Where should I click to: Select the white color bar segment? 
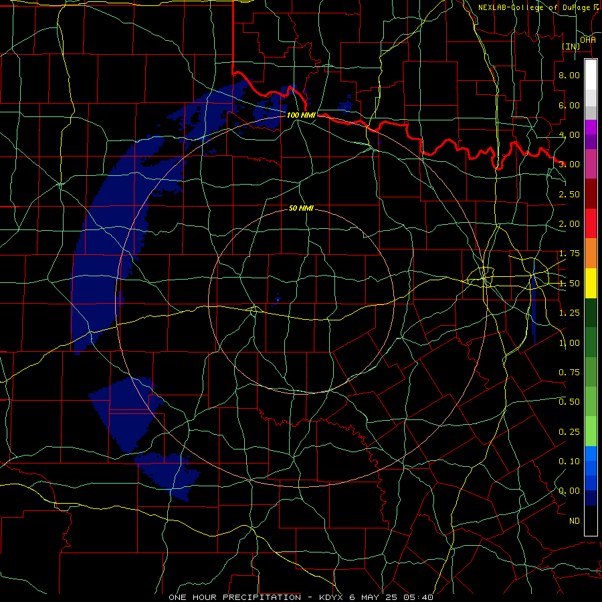coord(591,74)
